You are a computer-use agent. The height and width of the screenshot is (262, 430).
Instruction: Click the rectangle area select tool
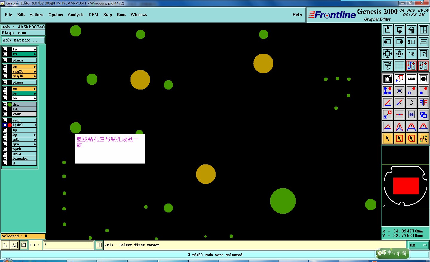(x=400, y=138)
